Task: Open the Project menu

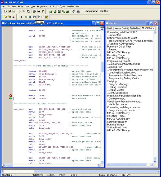Action: 21,6
